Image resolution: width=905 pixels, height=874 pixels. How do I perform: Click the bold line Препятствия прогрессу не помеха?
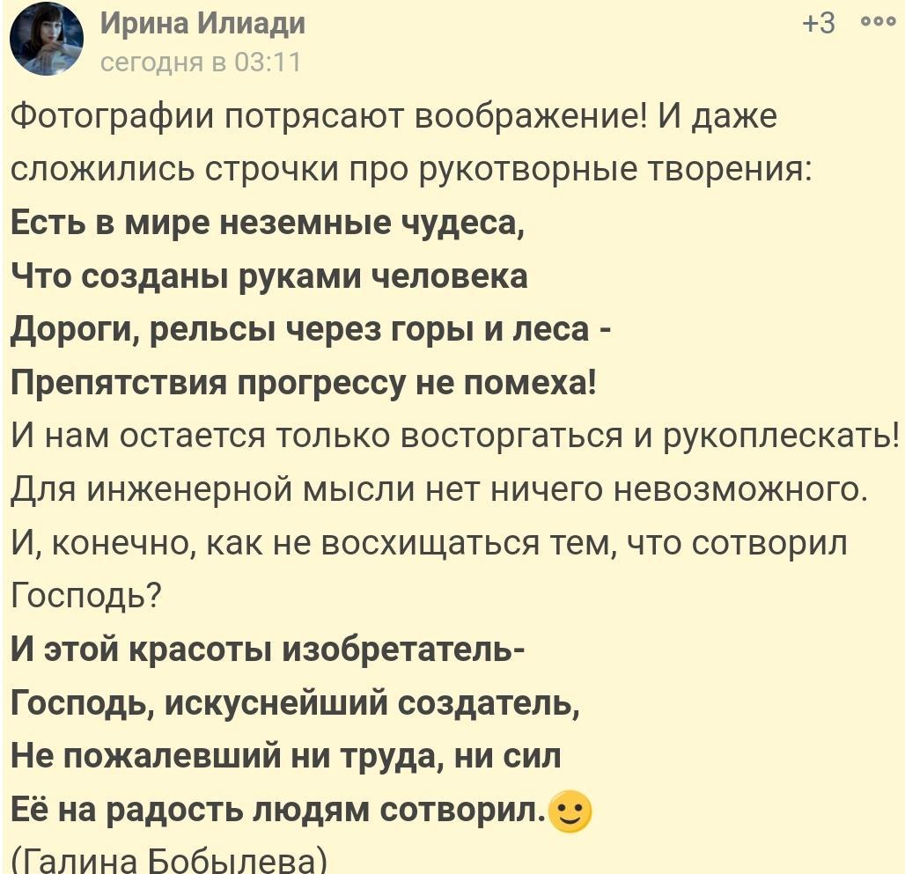[304, 384]
